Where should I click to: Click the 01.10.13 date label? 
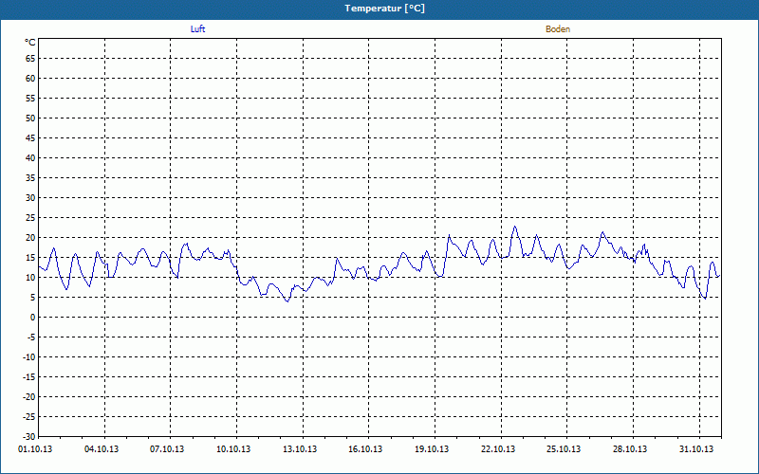(35, 449)
